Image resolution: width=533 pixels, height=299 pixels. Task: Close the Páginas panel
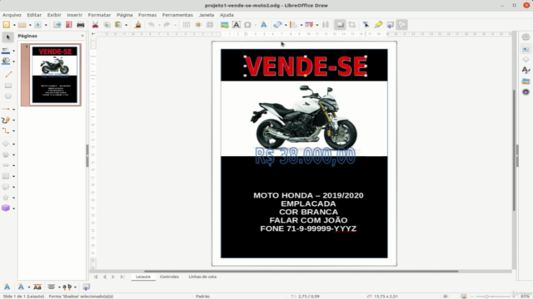tap(82, 36)
